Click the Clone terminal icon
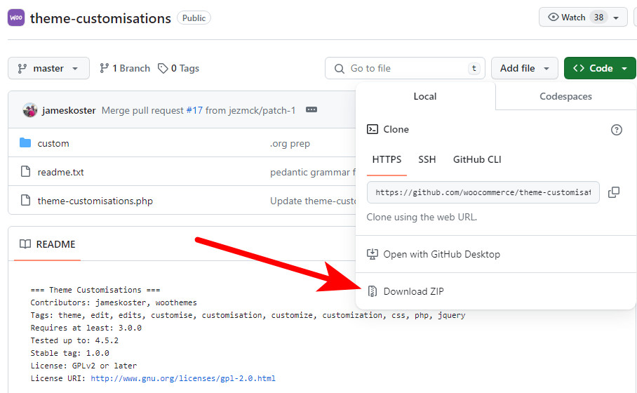637x393 pixels. 372,129
